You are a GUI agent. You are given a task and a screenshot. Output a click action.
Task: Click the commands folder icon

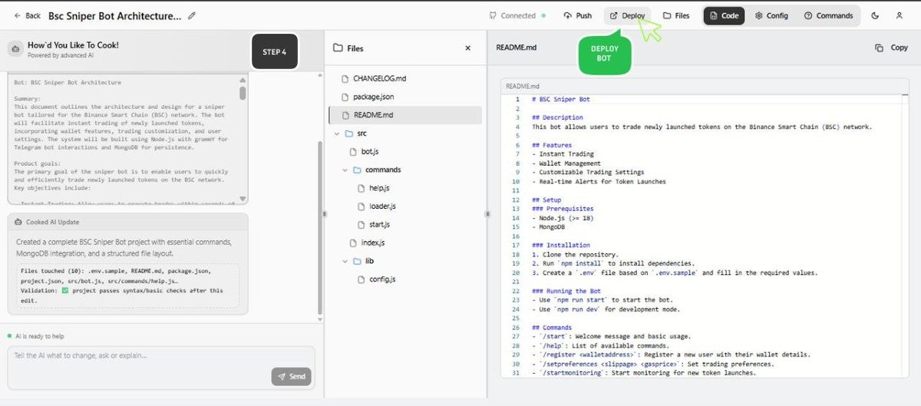pyautogui.click(x=357, y=170)
